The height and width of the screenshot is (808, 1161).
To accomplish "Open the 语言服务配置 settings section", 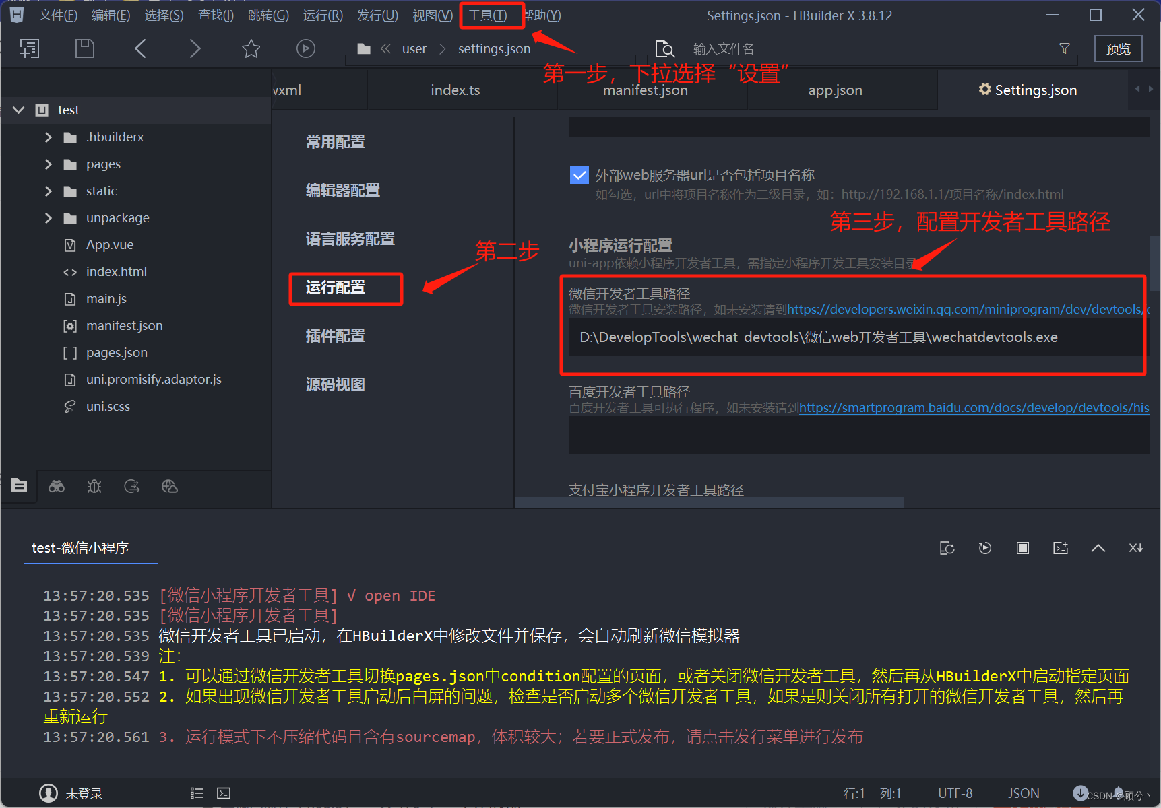I will point(350,239).
